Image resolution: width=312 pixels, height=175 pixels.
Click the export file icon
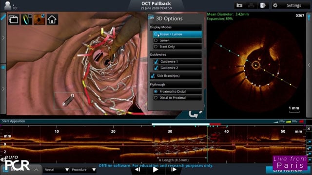[263, 5]
